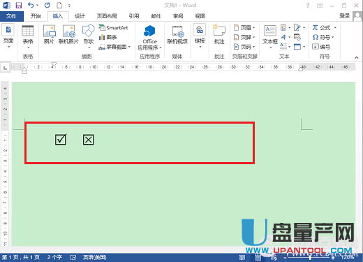The height and width of the screenshot is (262, 363).
Task: Open the Word application icon menu
Action: tap(6, 5)
